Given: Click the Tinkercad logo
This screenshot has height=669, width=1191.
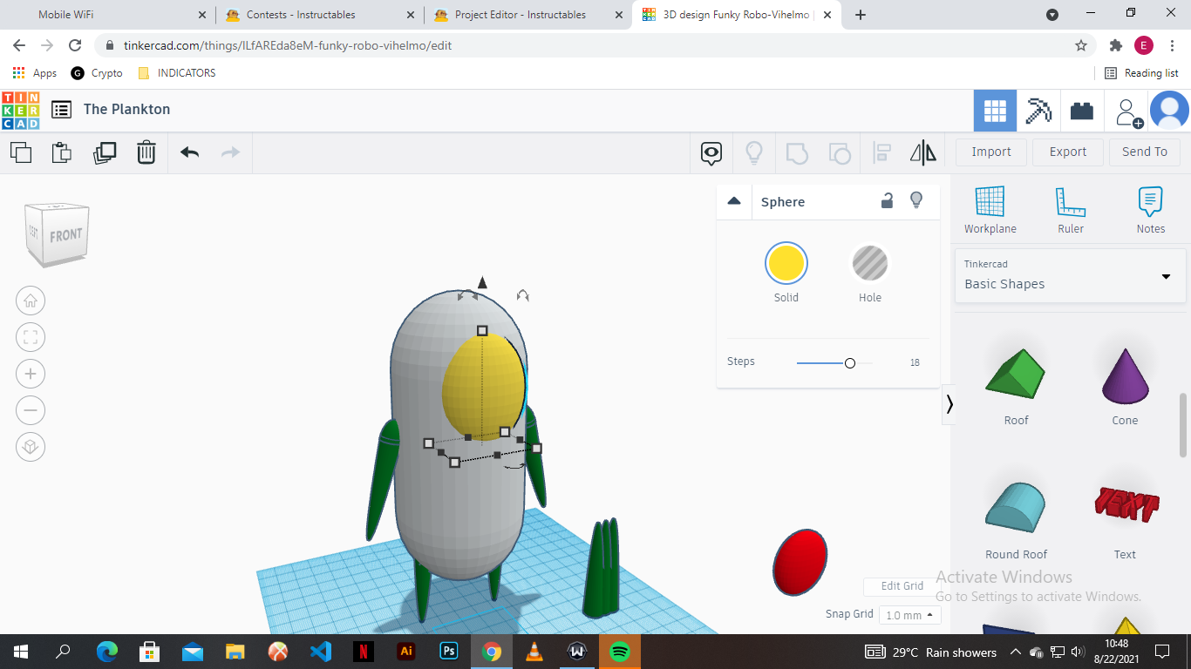Looking at the screenshot, I should coord(21,110).
